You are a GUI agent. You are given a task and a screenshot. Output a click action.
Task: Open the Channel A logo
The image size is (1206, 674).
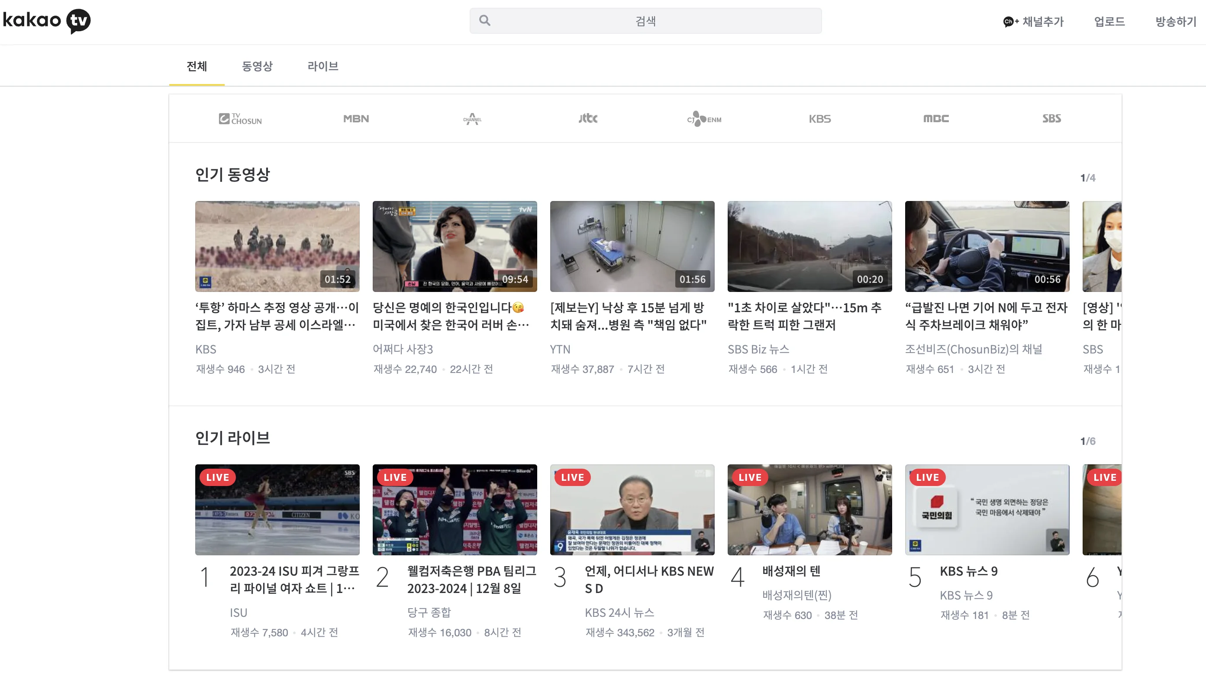tap(472, 119)
